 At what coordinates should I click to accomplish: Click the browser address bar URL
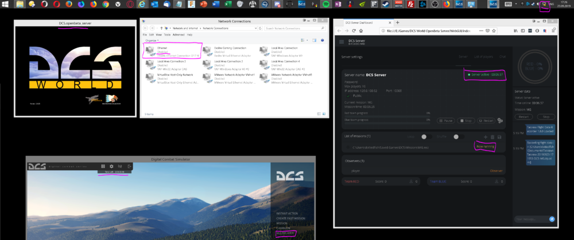[x=429, y=31]
